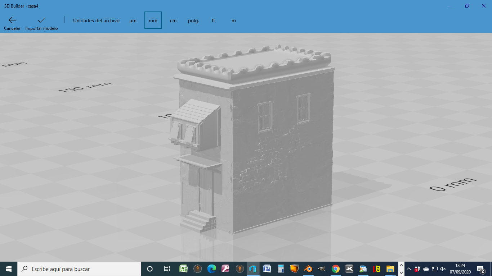Image resolution: width=492 pixels, height=276 pixels.
Task: Select µm as the file units
Action: click(133, 20)
